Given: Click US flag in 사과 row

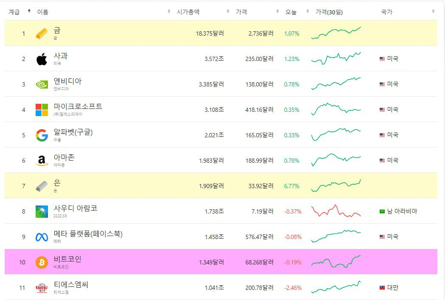Looking at the screenshot, I should [x=382, y=59].
